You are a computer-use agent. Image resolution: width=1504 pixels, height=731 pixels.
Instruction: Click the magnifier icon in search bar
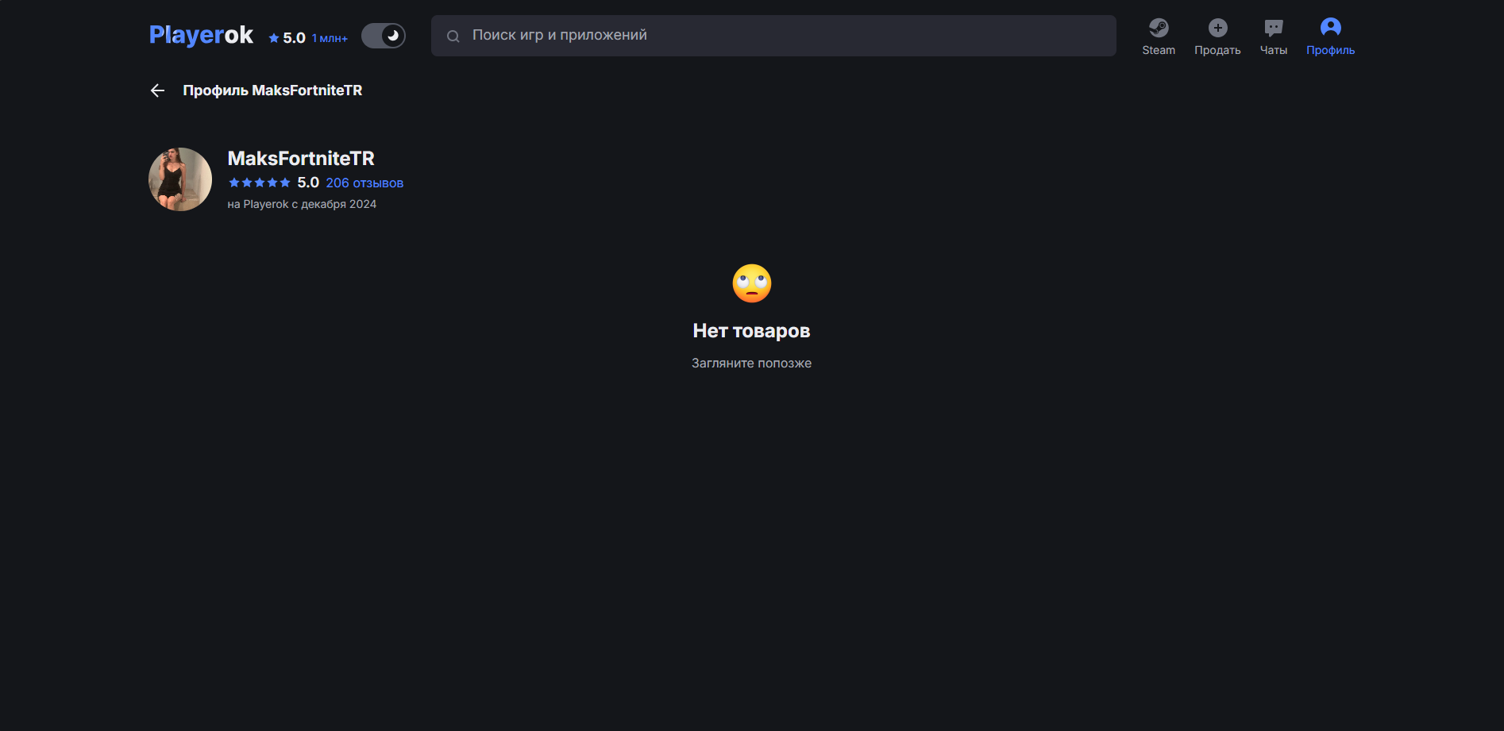point(453,36)
